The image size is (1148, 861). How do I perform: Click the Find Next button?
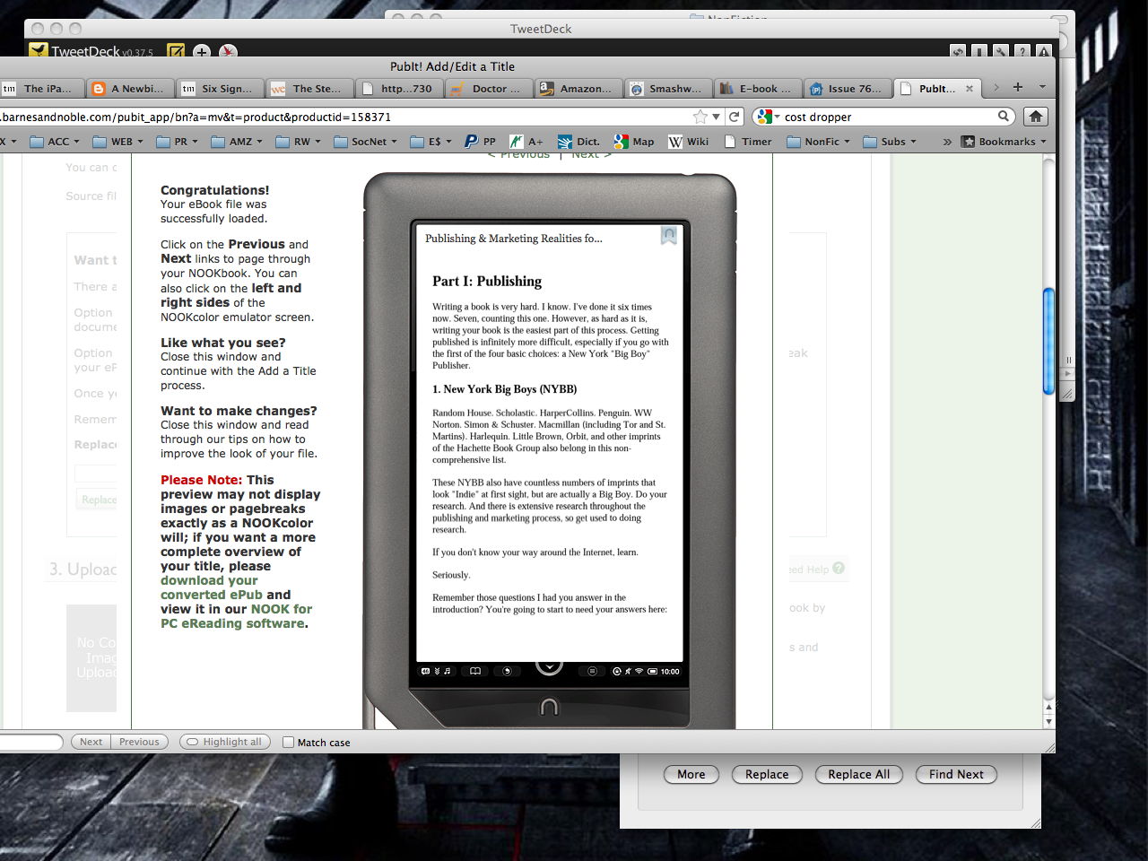[956, 774]
